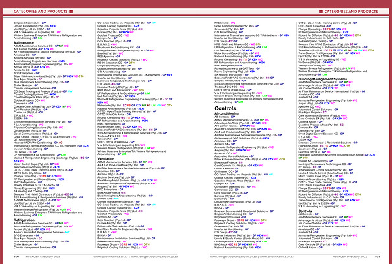Select the TshwaneAir entry
392x264 pixels.
107,139
